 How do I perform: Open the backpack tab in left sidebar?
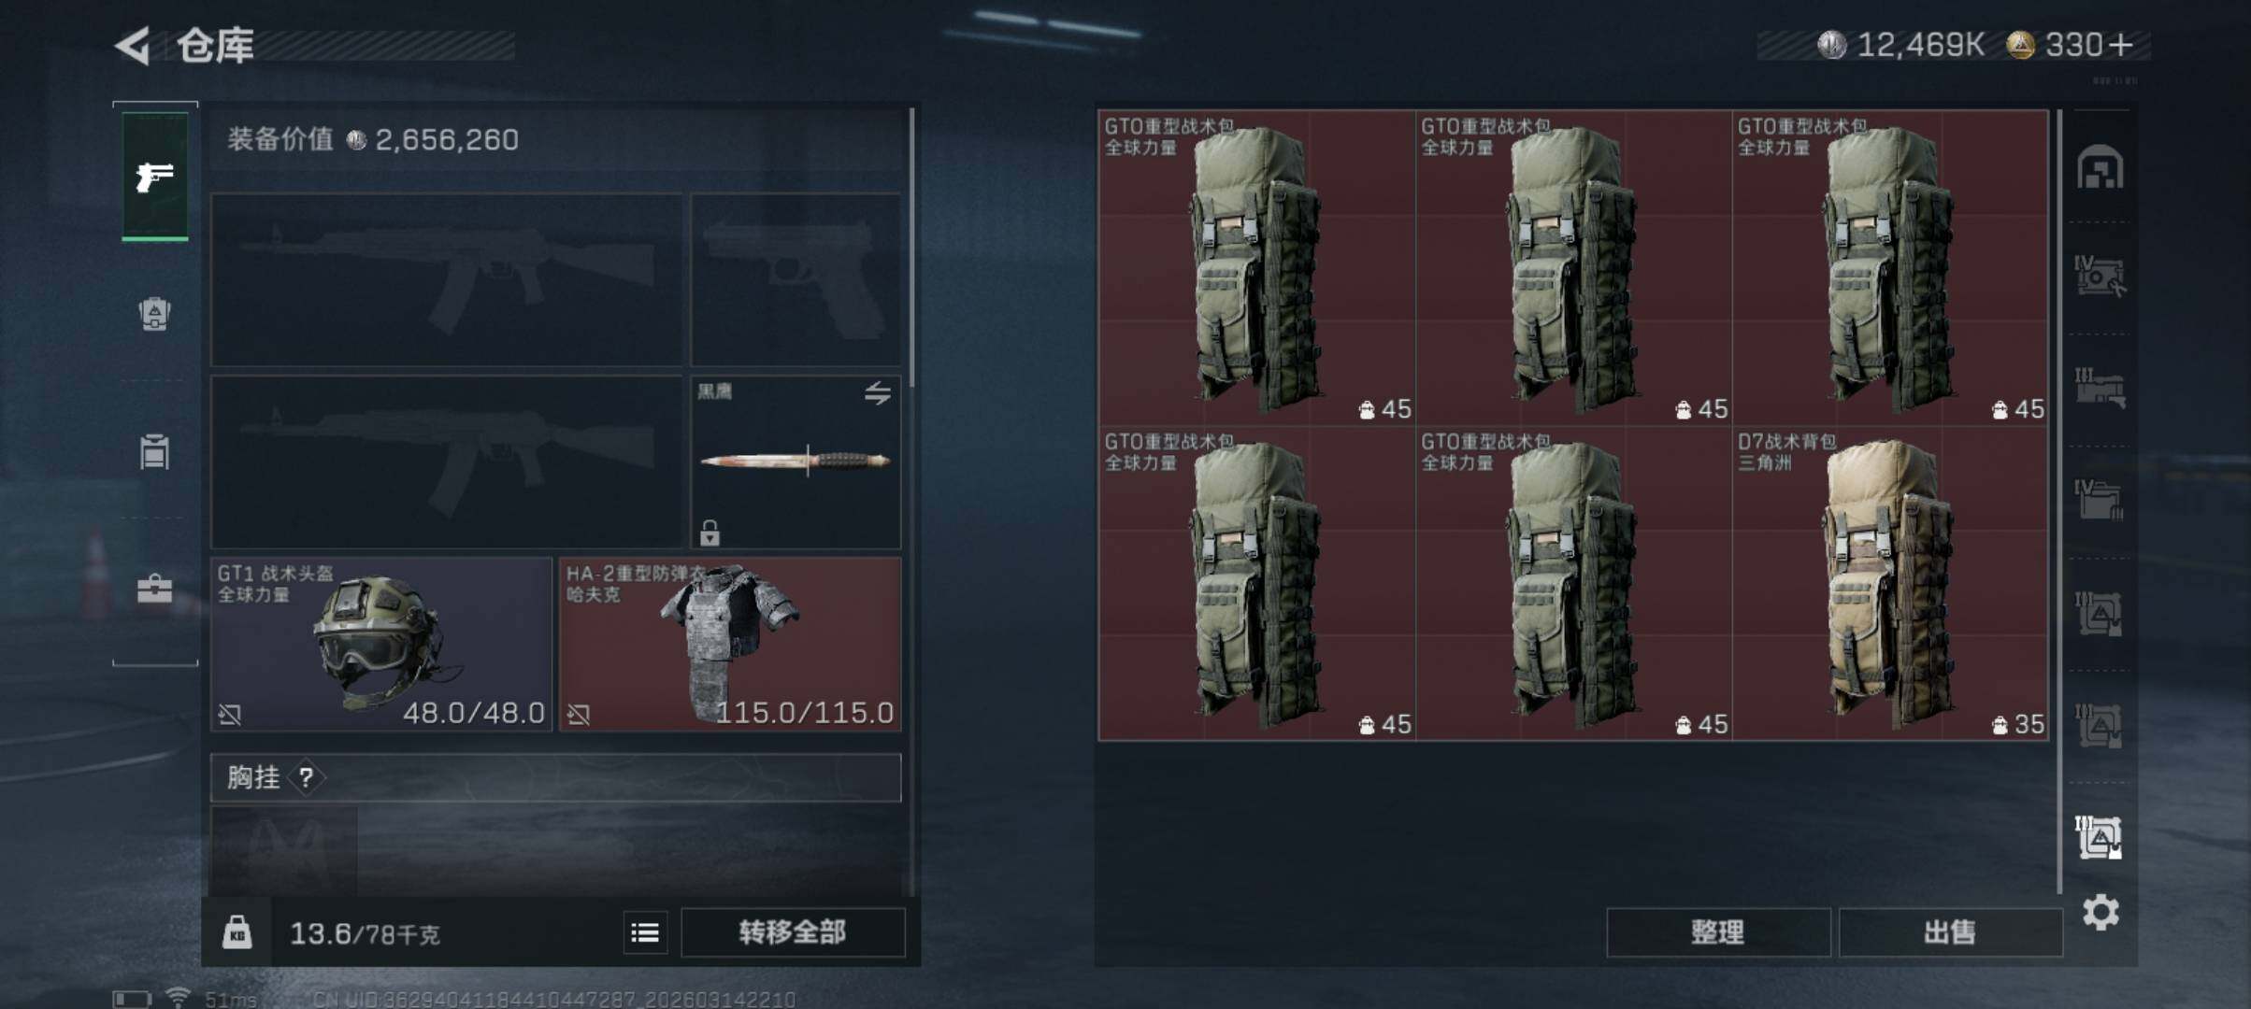coord(154,313)
